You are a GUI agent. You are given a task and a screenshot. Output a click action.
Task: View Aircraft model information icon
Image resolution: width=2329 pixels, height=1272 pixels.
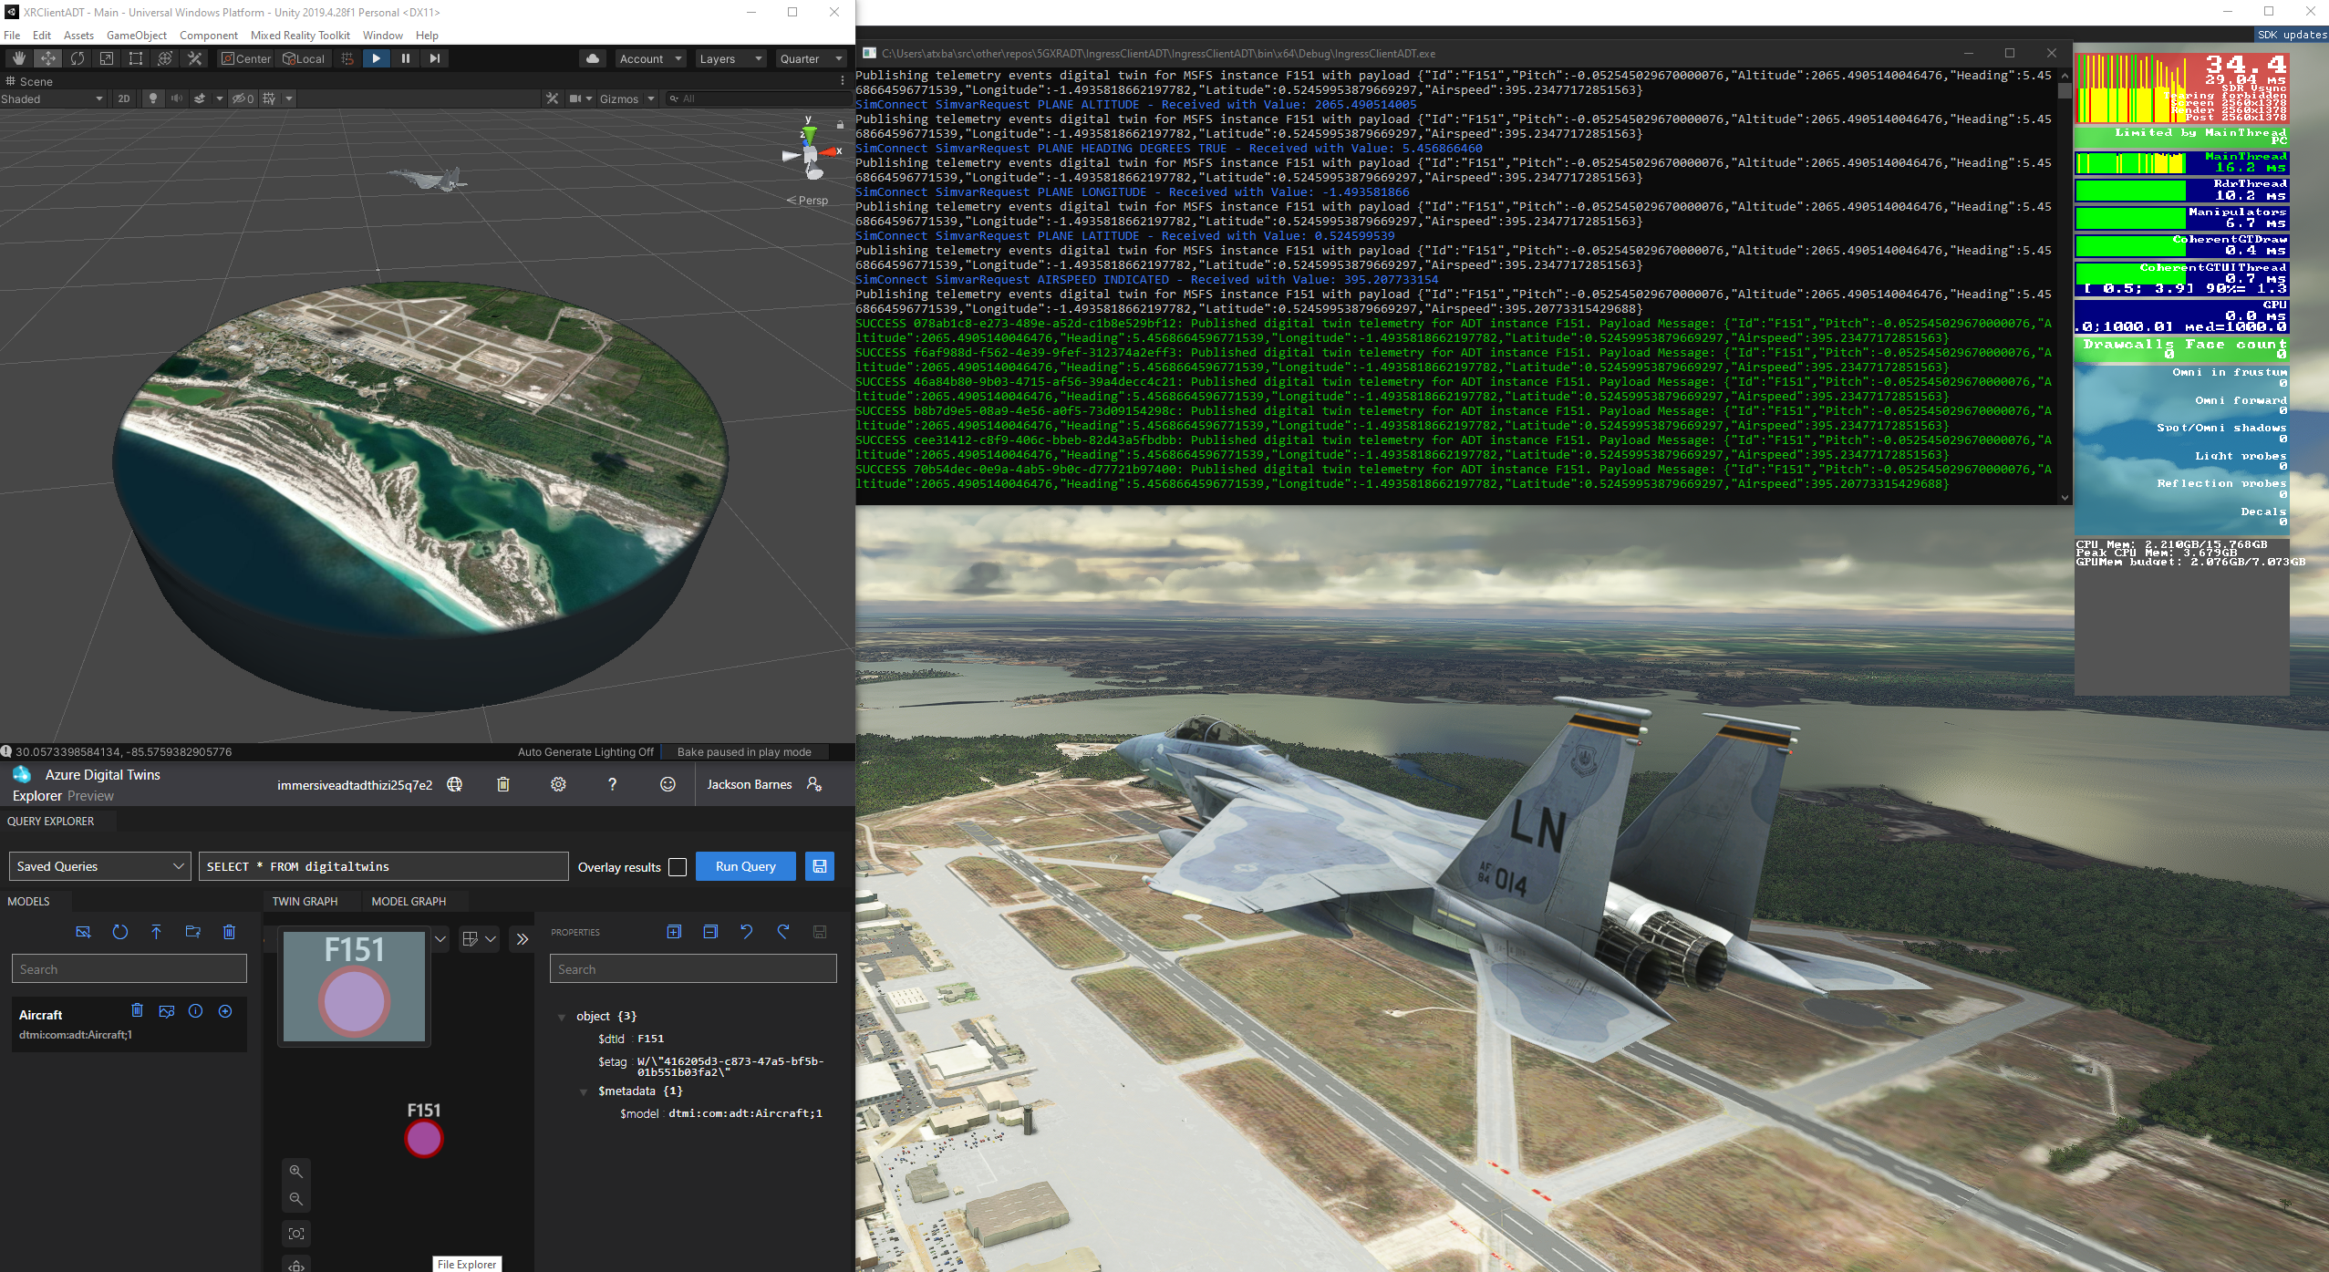195,1011
